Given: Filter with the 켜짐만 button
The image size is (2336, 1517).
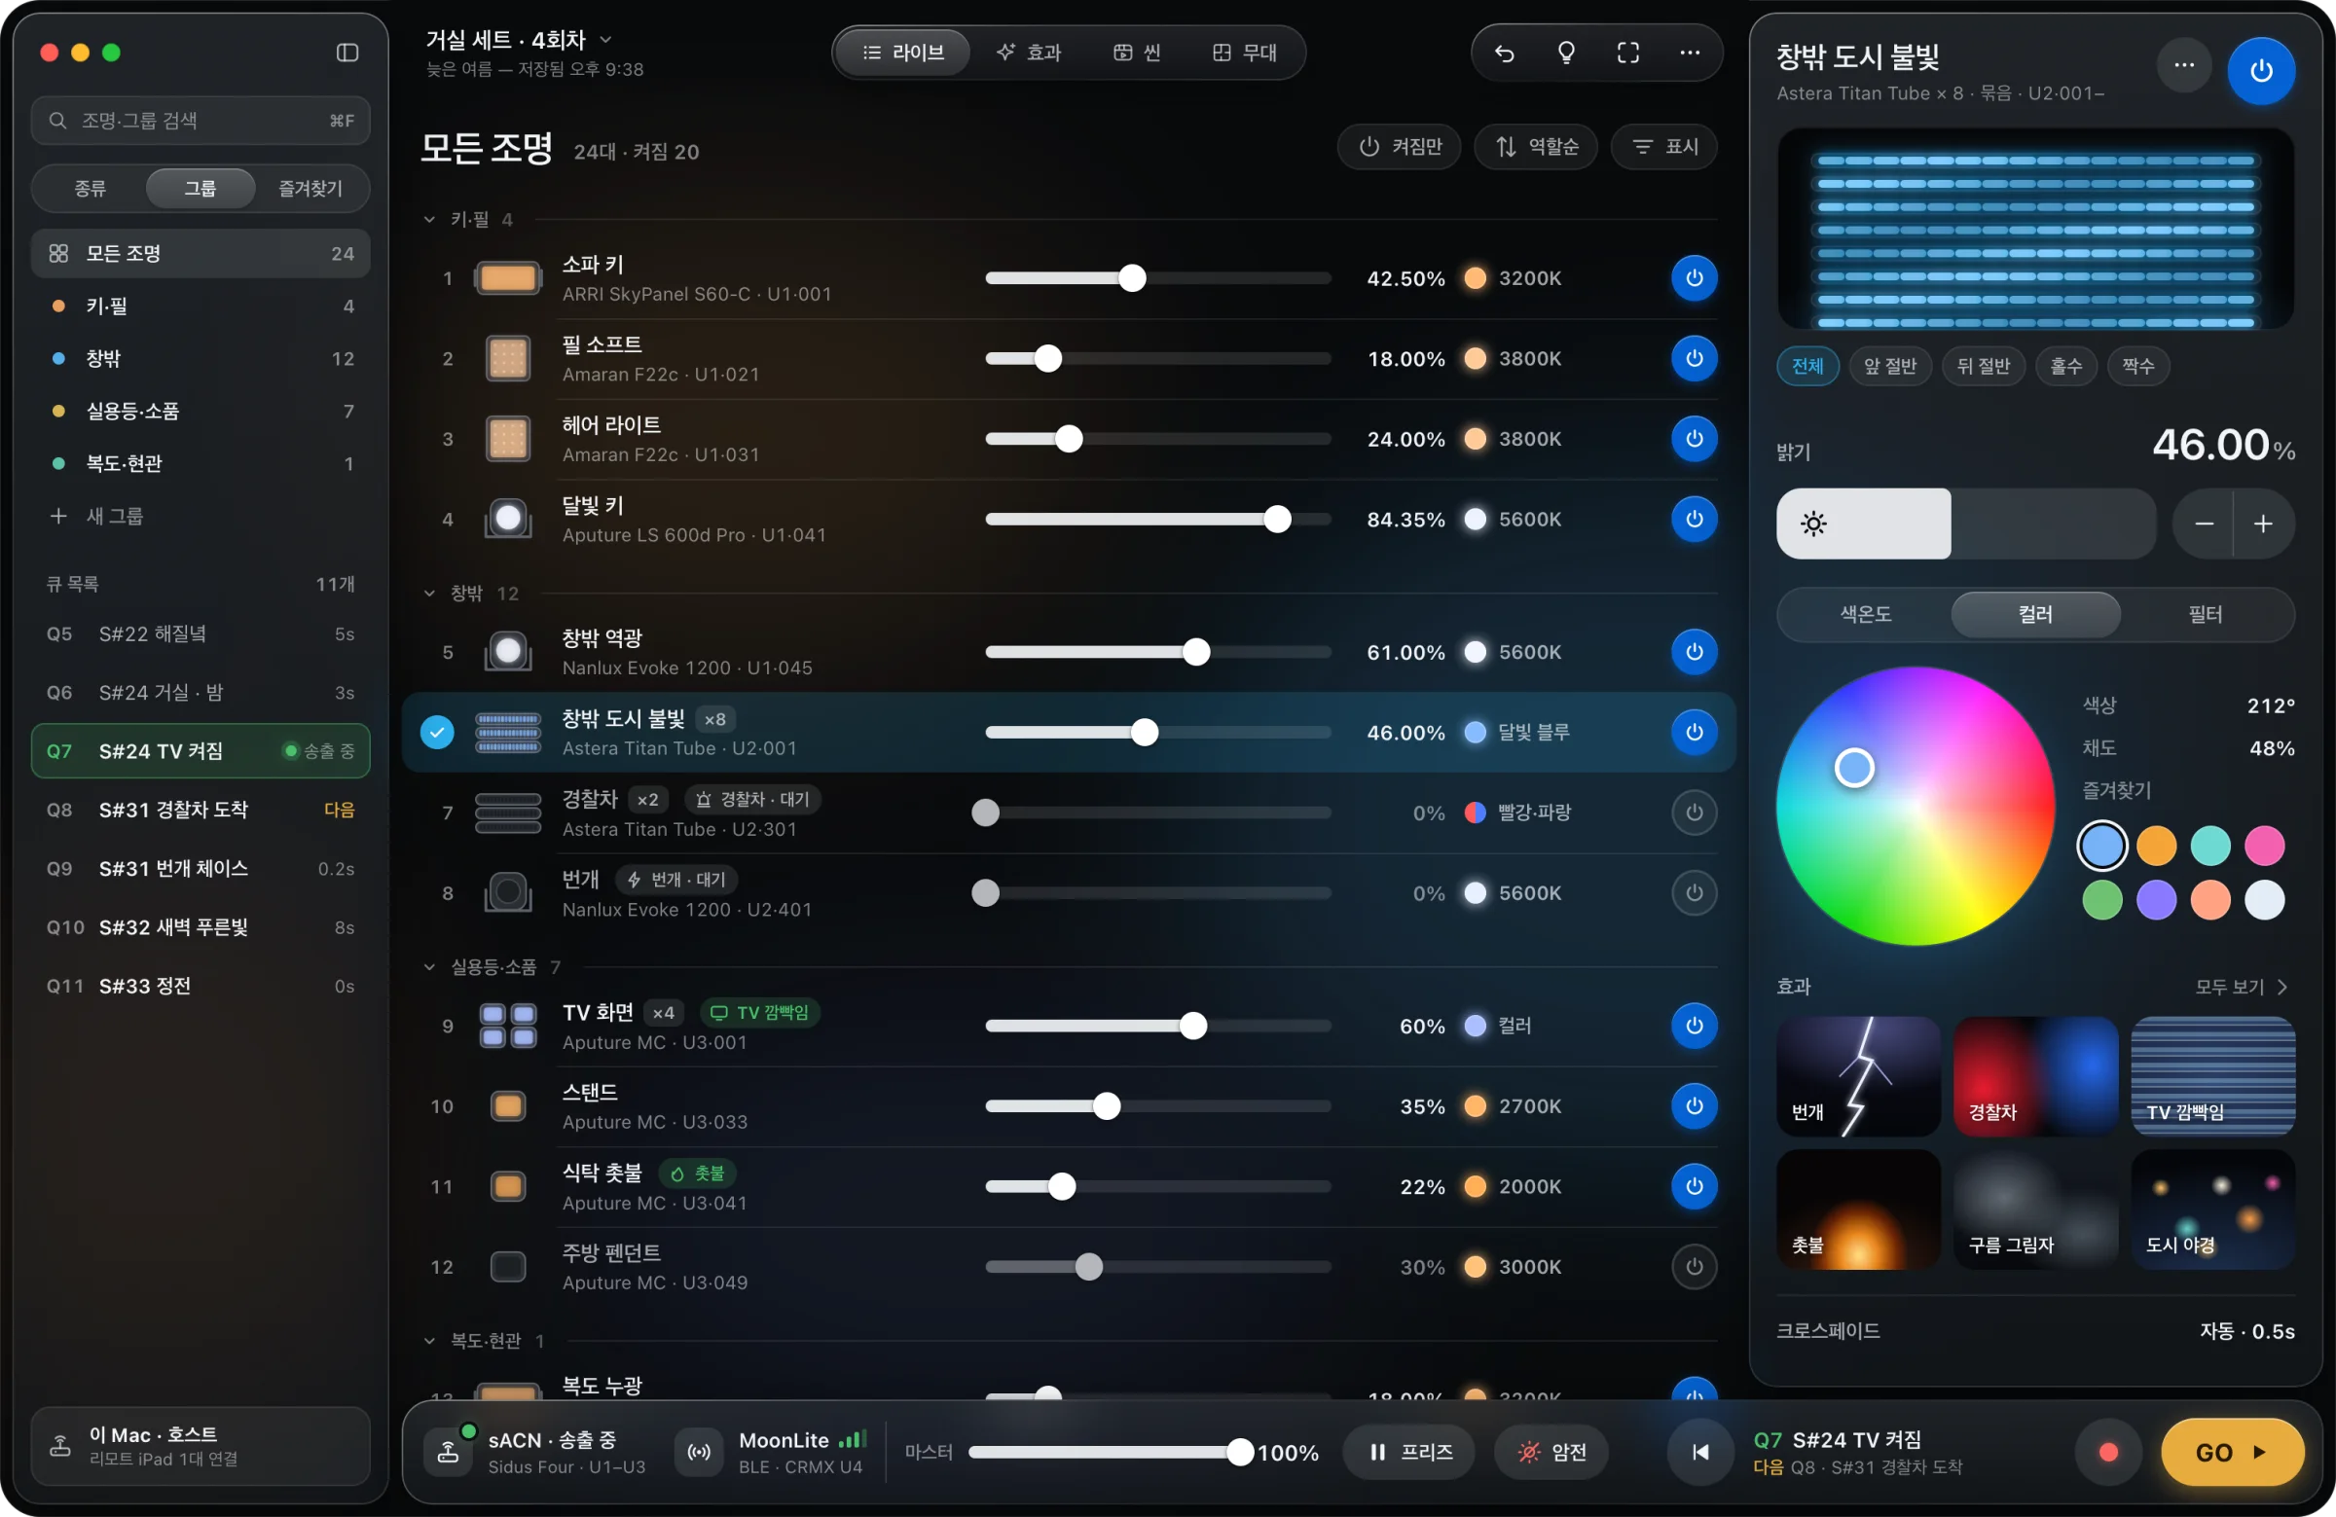Looking at the screenshot, I should (1400, 147).
